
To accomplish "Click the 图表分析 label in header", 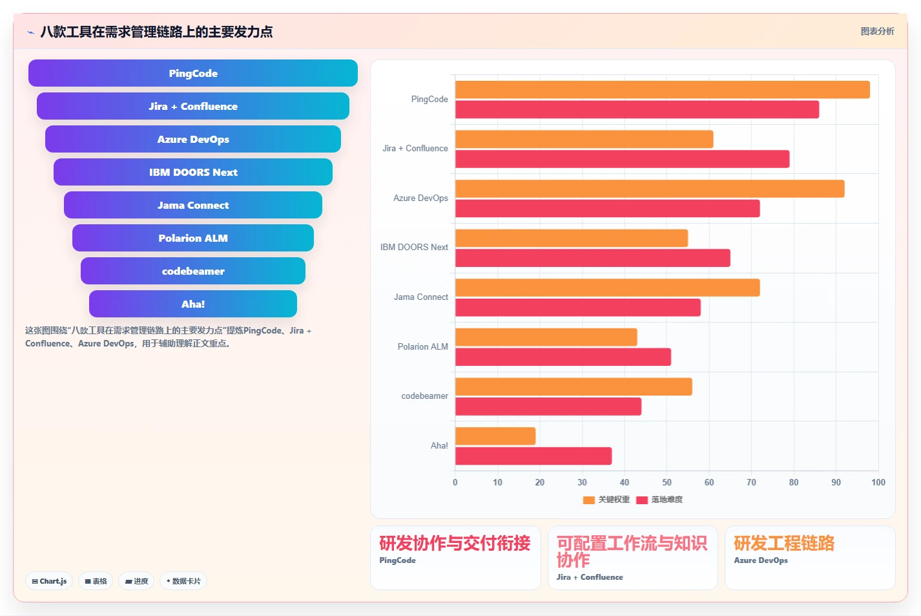I will [877, 31].
